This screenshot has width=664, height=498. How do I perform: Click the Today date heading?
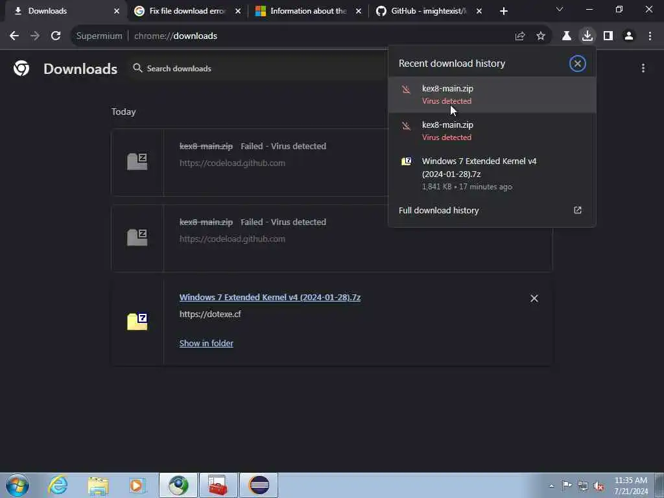[124, 112]
